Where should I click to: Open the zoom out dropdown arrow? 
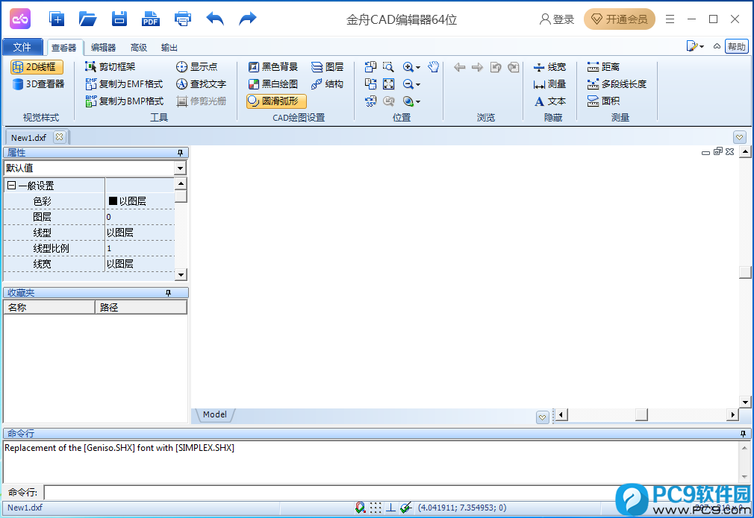(x=418, y=84)
